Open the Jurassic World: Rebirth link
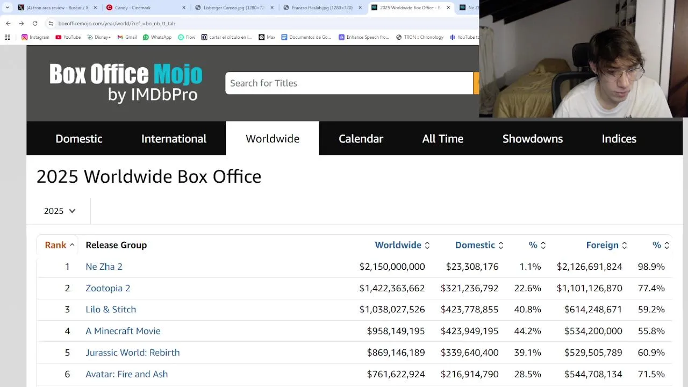 point(133,353)
